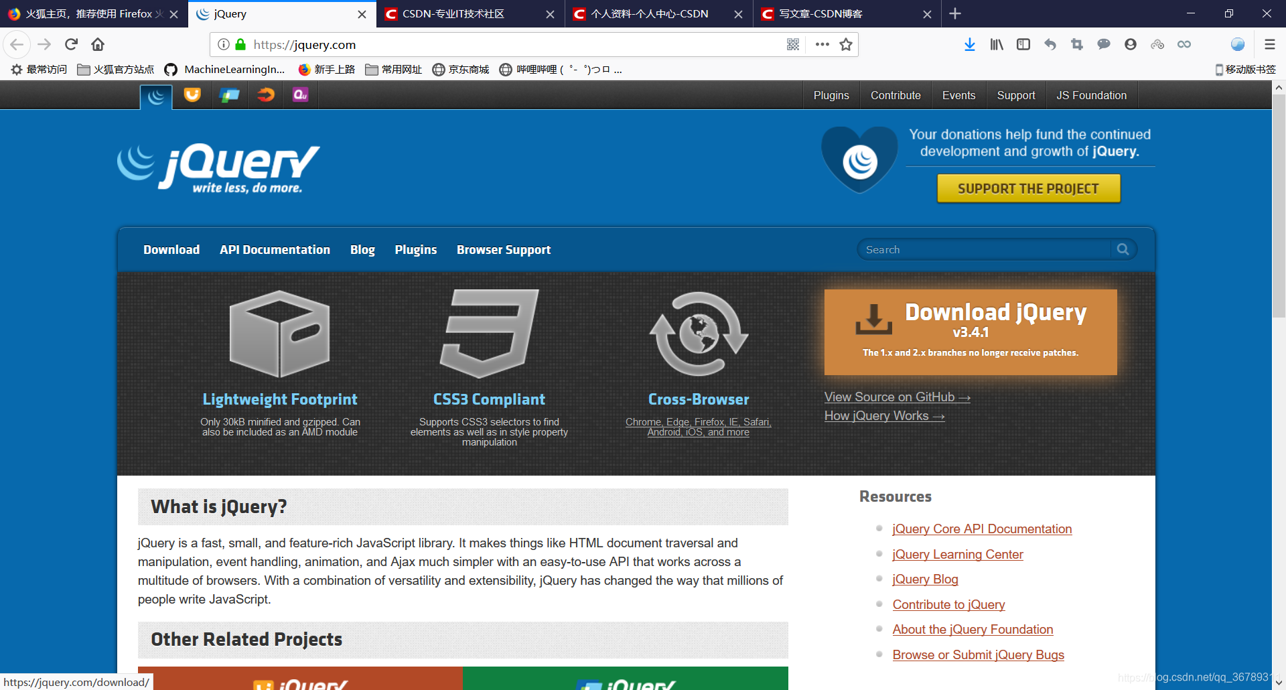Click the browser Forward arrow button
This screenshot has width=1286, height=690.
44,44
